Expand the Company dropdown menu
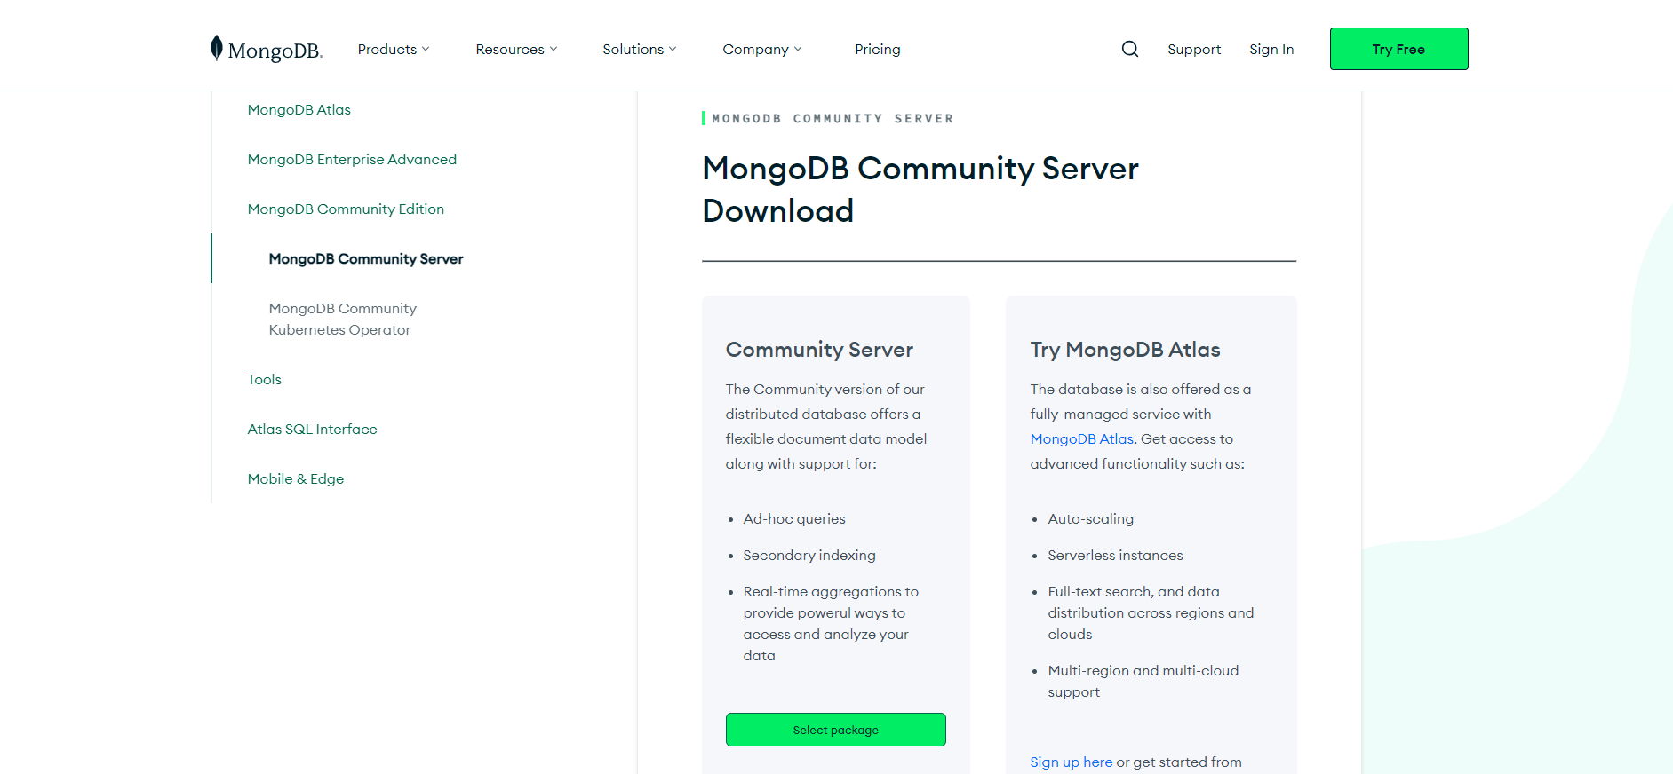Image resolution: width=1673 pixels, height=774 pixels. 762,50
